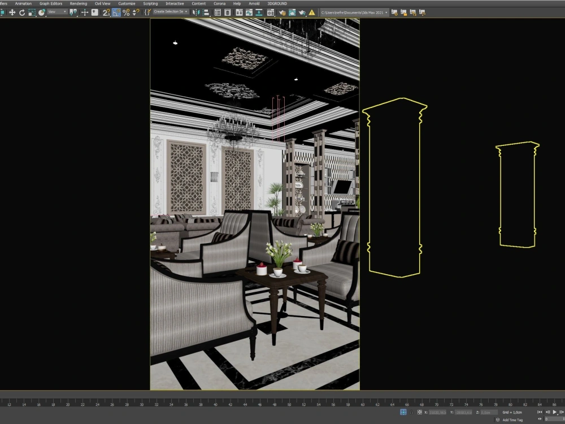Click the X coordinate field
This screenshot has height=424, width=565.
click(437, 412)
